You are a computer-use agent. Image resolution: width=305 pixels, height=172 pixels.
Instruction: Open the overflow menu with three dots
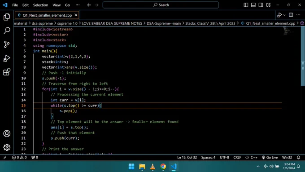[x=78, y=5]
